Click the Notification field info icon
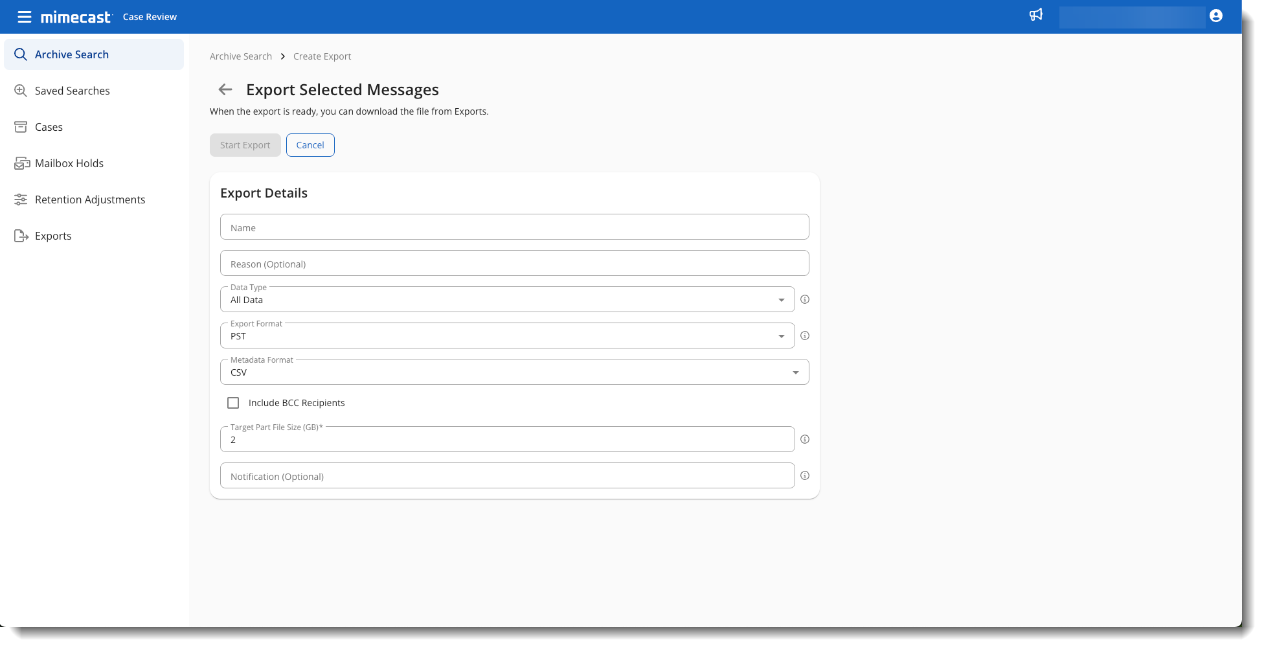The height and width of the screenshot is (649, 1264). click(x=805, y=475)
